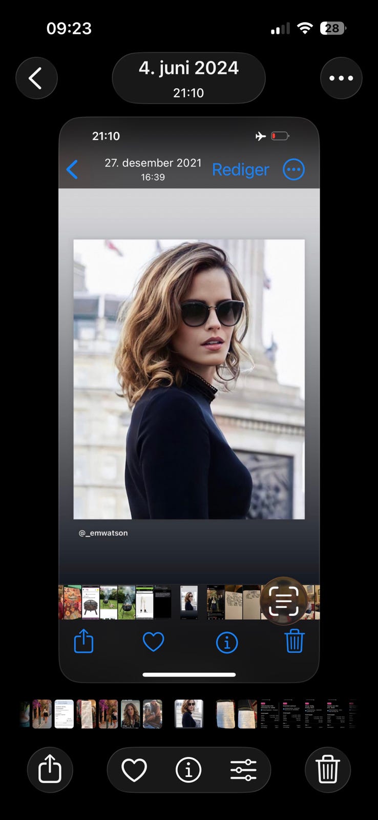Delete the photo with the white trash icon
The width and height of the screenshot is (378, 820).
(328, 769)
